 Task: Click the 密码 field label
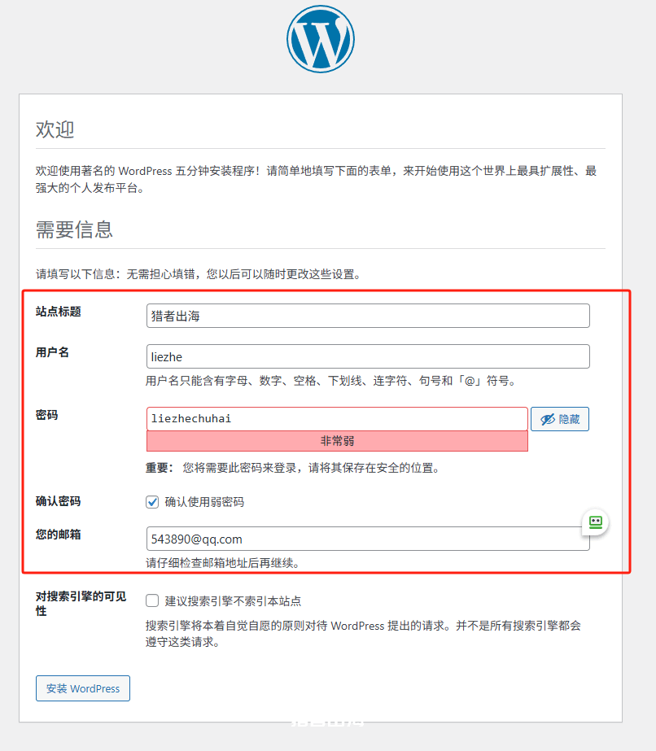47,415
